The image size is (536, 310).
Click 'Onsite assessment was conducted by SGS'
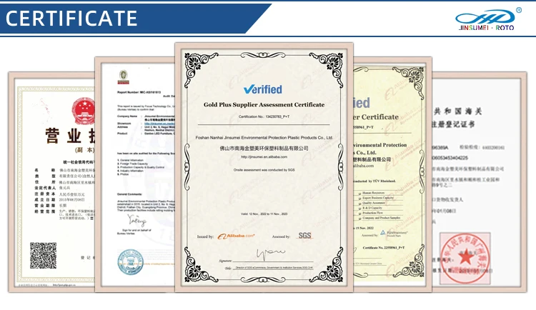[x=264, y=170]
